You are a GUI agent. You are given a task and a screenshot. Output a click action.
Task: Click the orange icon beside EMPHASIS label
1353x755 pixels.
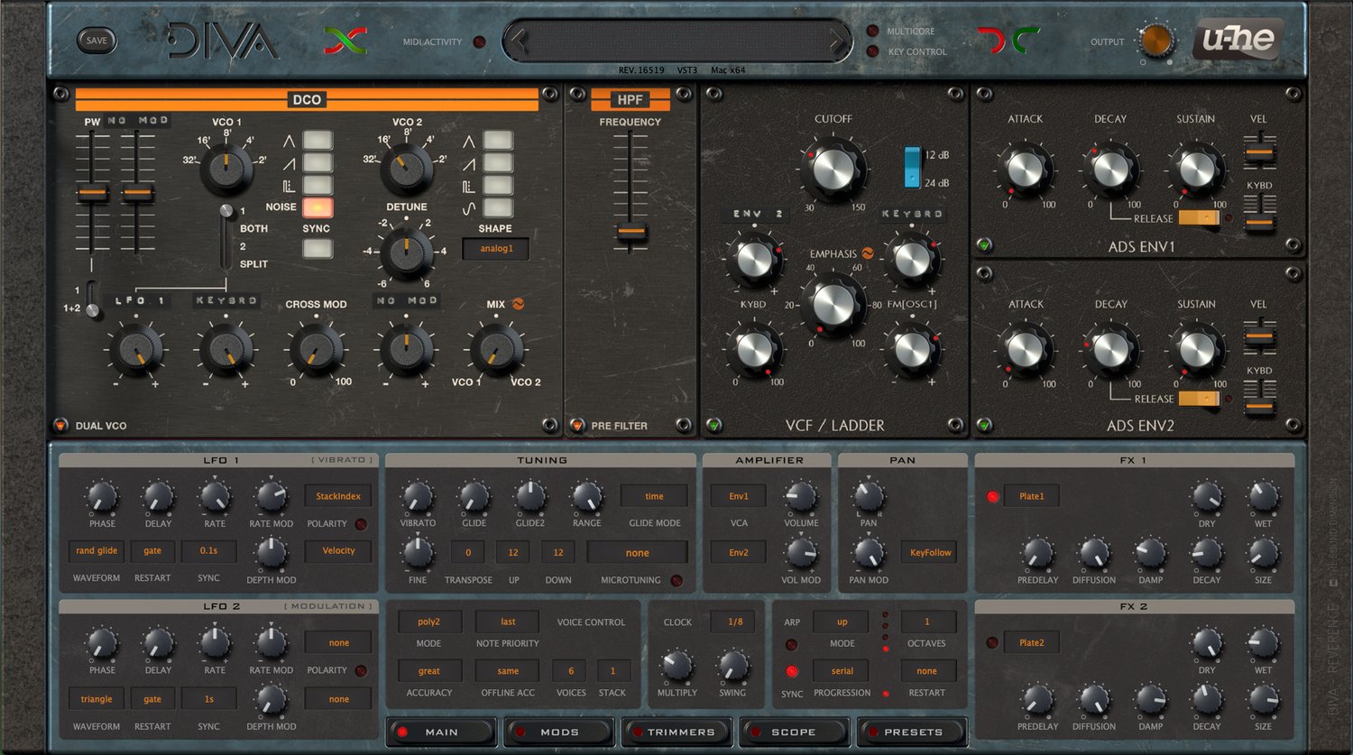click(868, 253)
